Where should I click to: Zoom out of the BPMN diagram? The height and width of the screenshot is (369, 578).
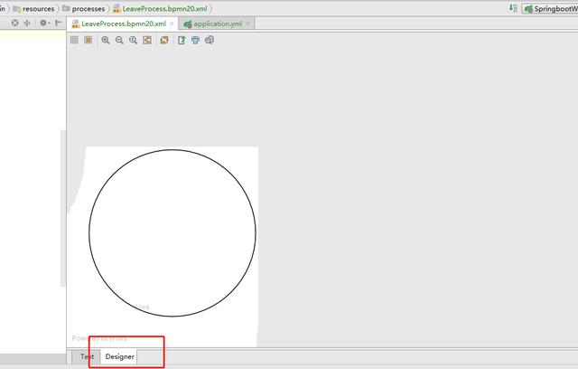[119, 40]
